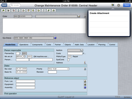
Task: Click the documents with green arrow icon
Action: pos(39,11)
